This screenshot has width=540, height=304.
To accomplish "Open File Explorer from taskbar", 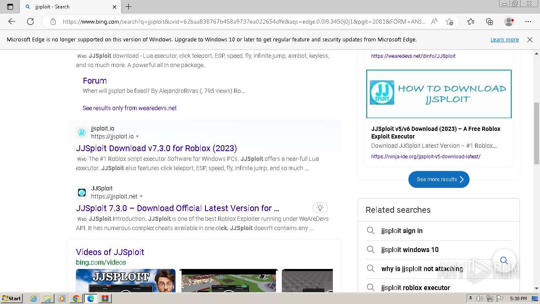I will [x=48, y=299].
